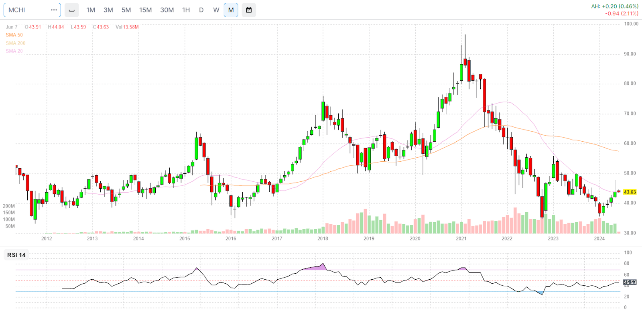Viewport: 642px width, 313px height.
Task: Click the close value C 43.63
Action: click(x=101, y=27)
